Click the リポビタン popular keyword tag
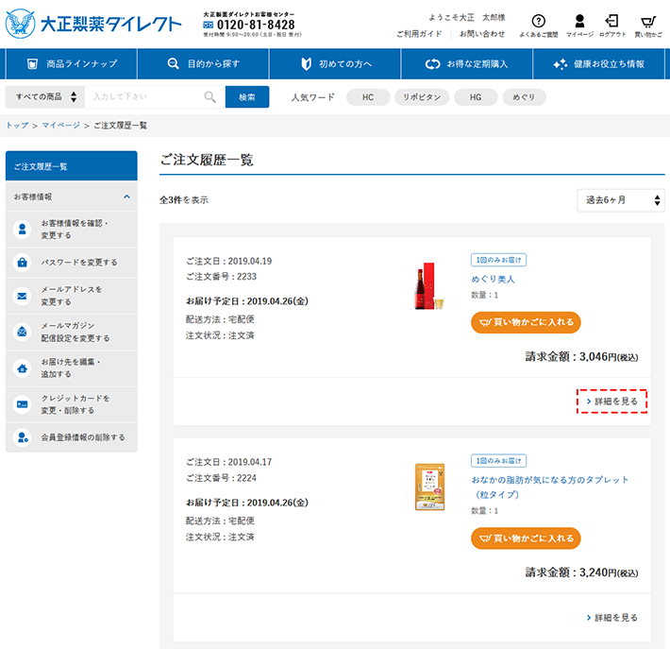 (422, 97)
